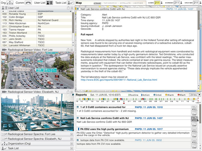The image size is (202, 151).
Task: Open FULL view for Isotope data report
Action: [194, 141]
